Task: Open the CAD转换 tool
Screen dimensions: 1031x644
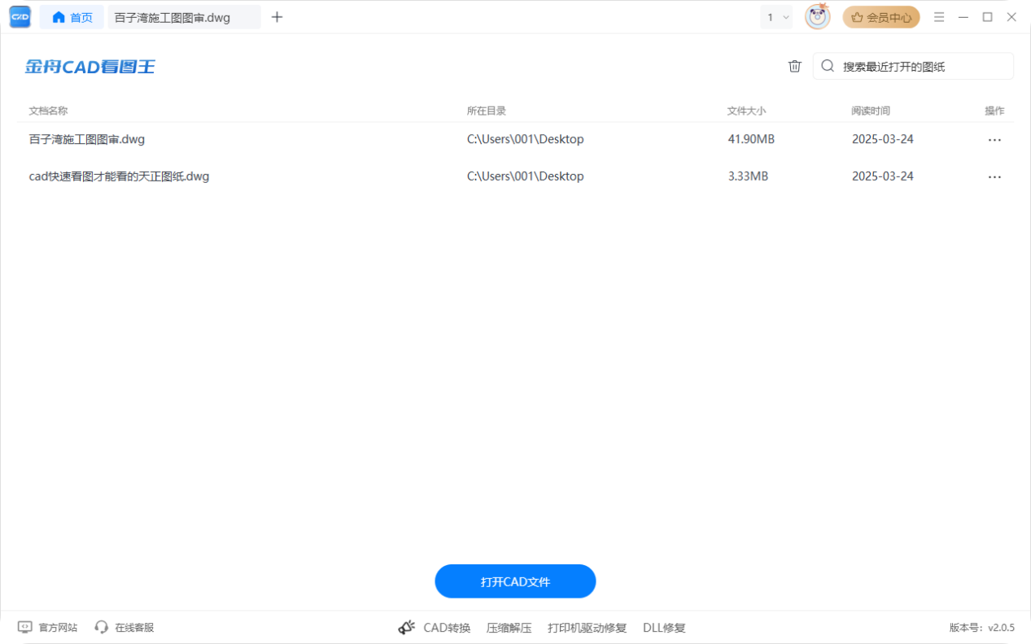Action: (447, 628)
